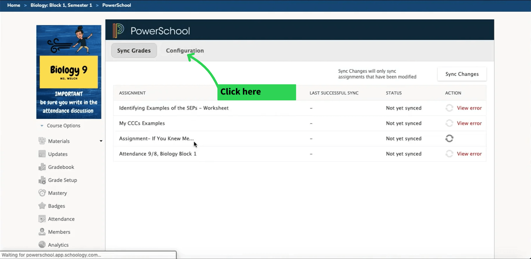Open Updates in the course sidebar
Viewport: 531px width, 259px height.
point(58,154)
